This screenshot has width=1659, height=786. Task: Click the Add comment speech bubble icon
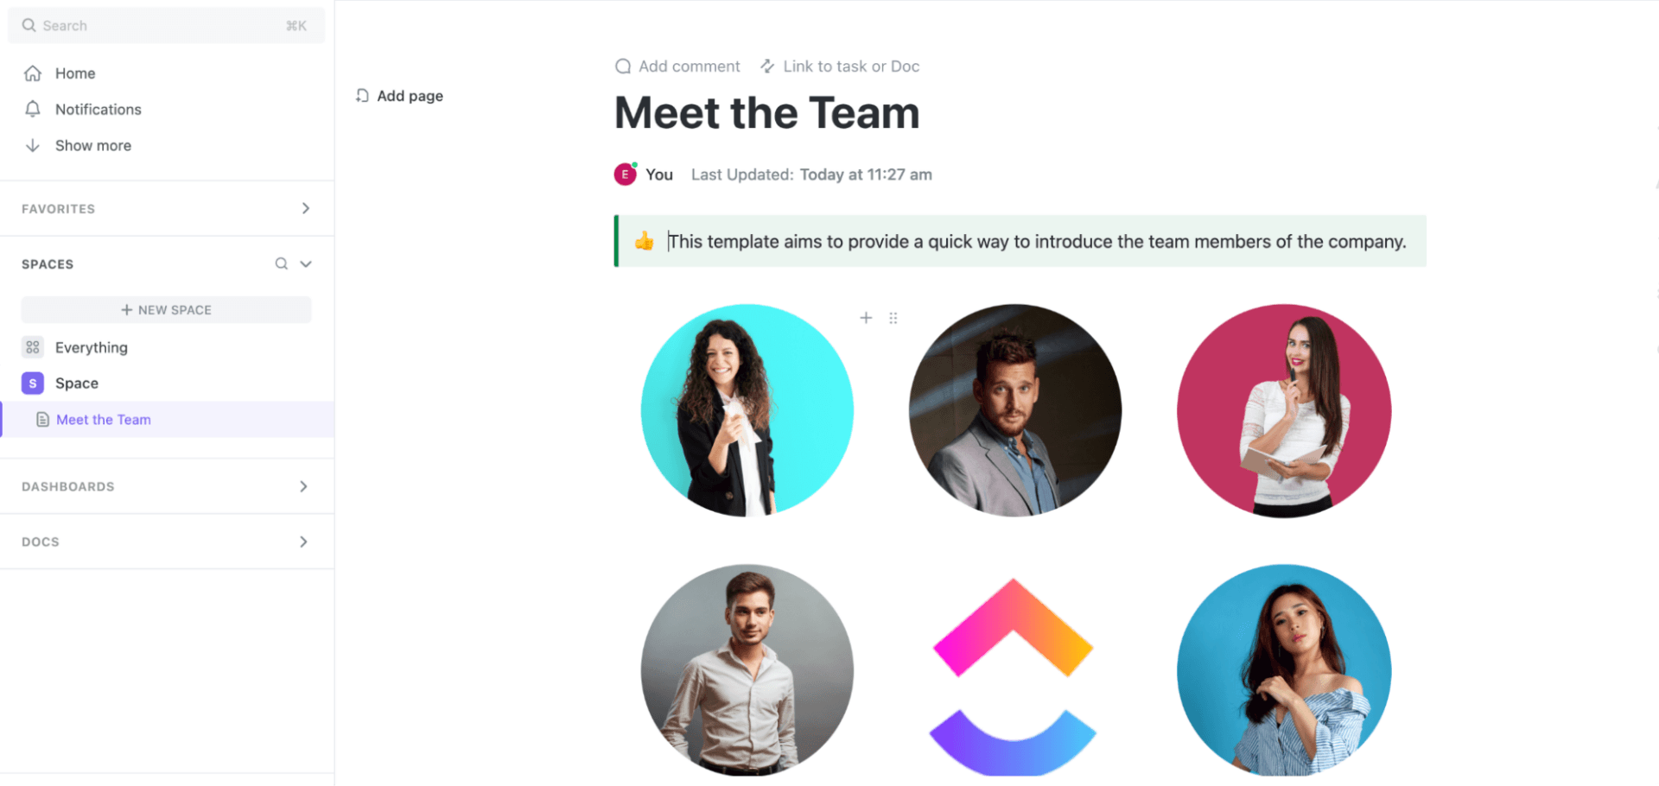[x=622, y=67]
